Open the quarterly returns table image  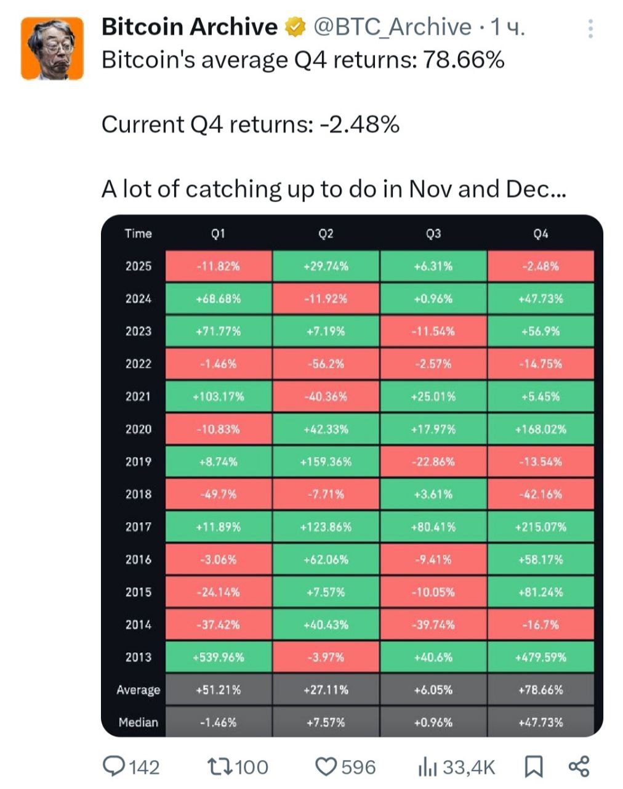pos(352,475)
